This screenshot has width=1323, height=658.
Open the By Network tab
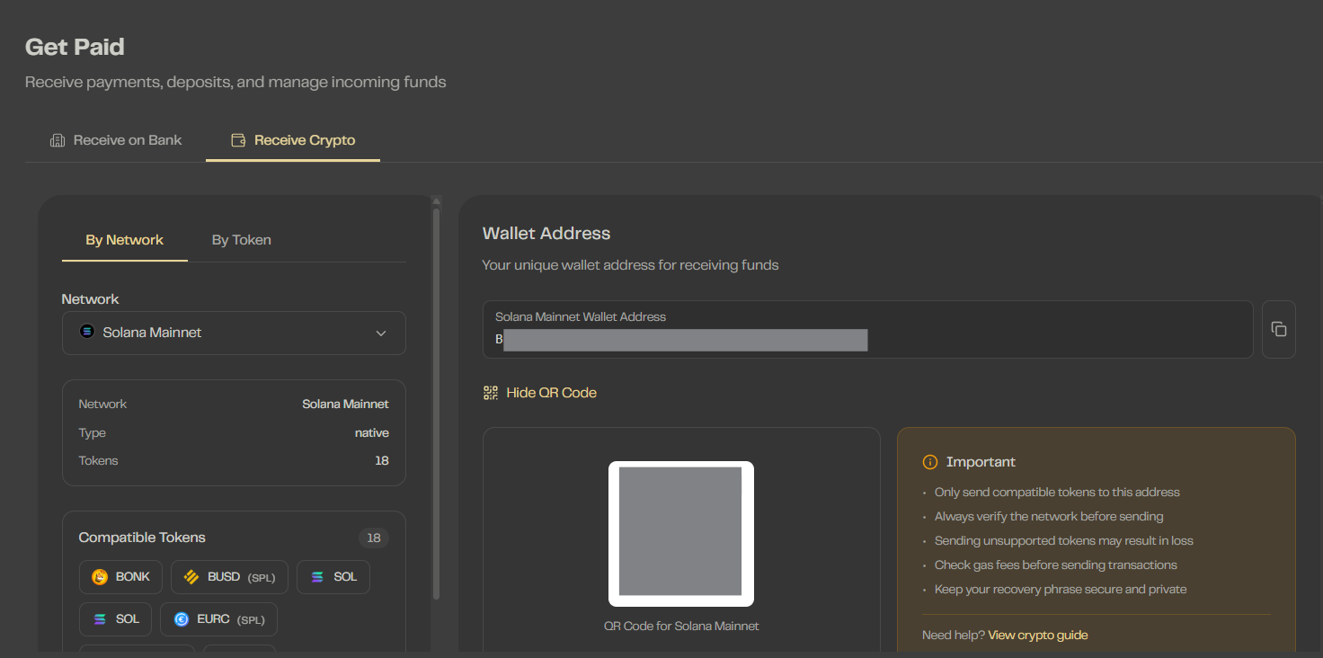tap(125, 240)
